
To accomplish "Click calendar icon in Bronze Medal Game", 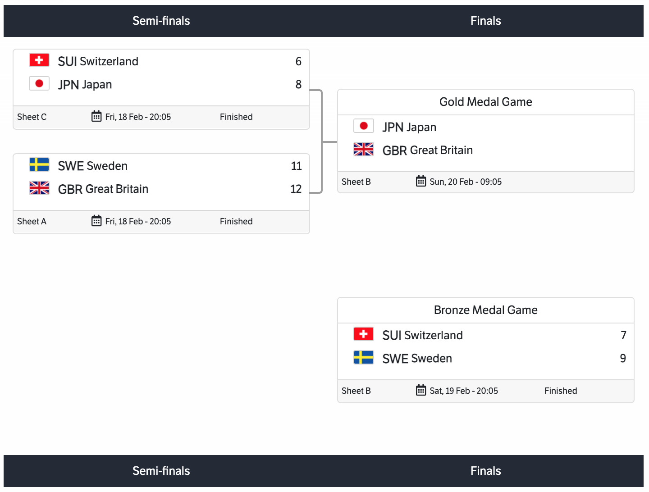I will click(x=421, y=390).
